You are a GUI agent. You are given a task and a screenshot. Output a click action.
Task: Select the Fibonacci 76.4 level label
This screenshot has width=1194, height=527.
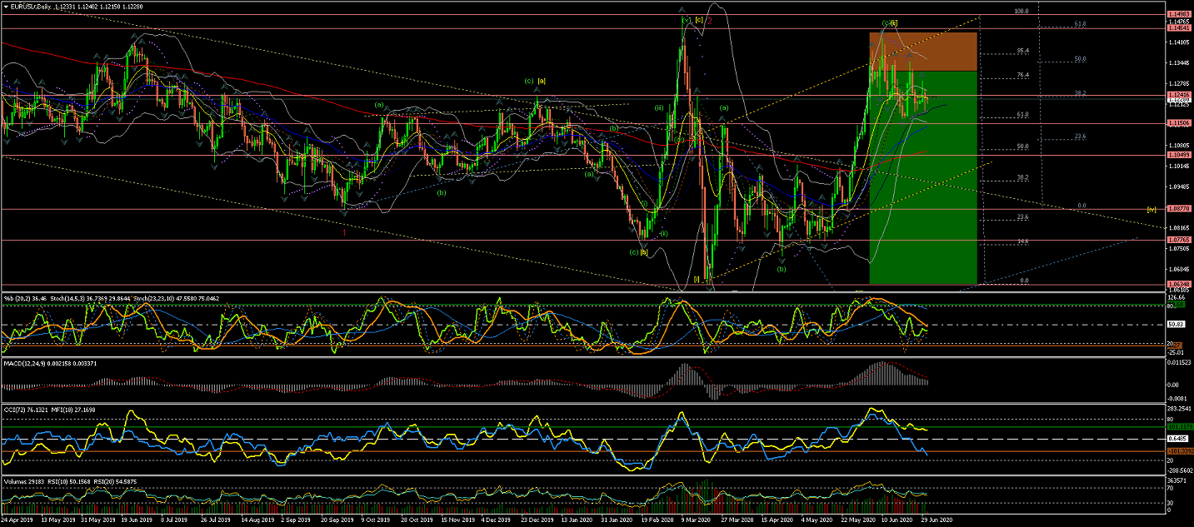point(1023,75)
